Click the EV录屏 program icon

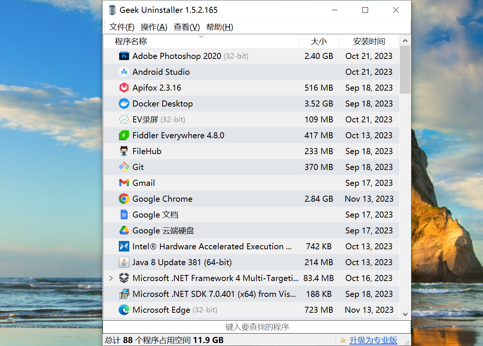[x=124, y=119]
